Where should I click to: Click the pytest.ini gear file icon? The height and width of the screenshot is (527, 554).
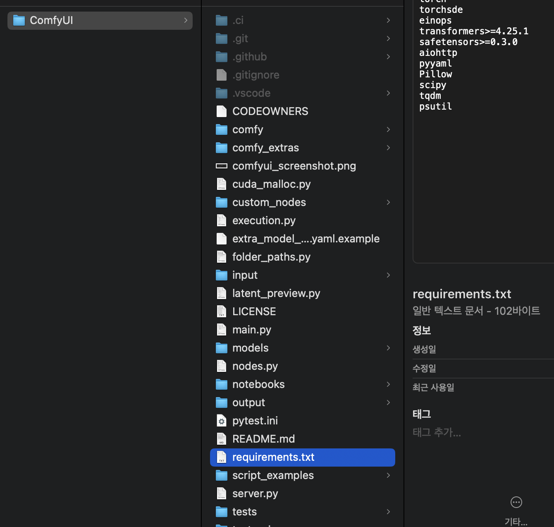(222, 421)
